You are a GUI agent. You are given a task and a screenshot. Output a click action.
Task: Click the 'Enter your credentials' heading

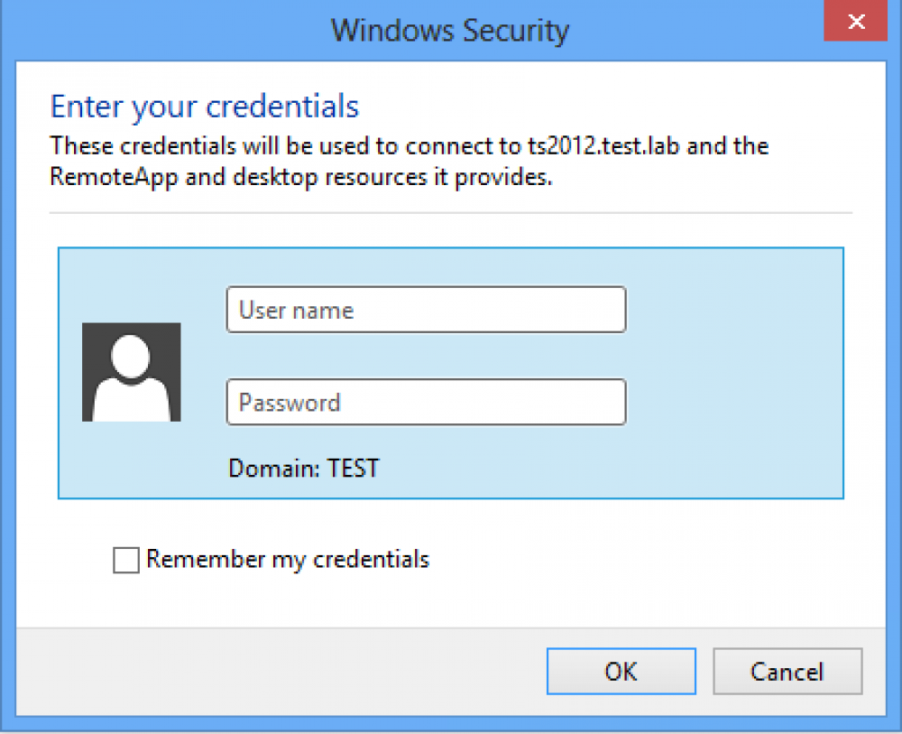[205, 107]
